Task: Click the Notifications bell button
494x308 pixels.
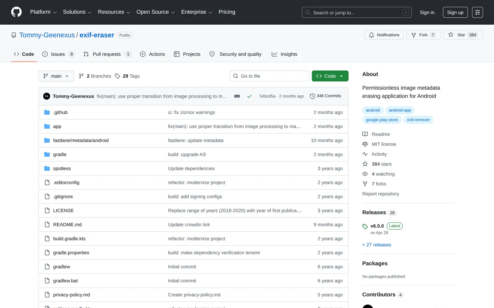Action: pyautogui.click(x=384, y=35)
